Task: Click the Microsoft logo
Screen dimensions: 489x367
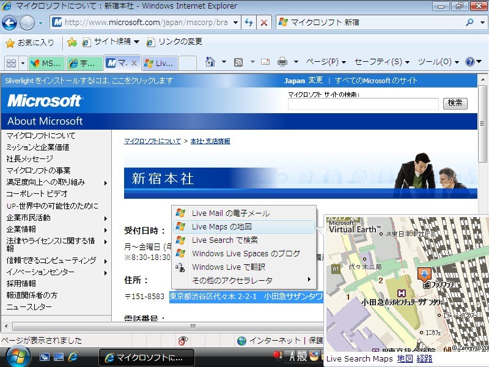Action: pos(44,101)
